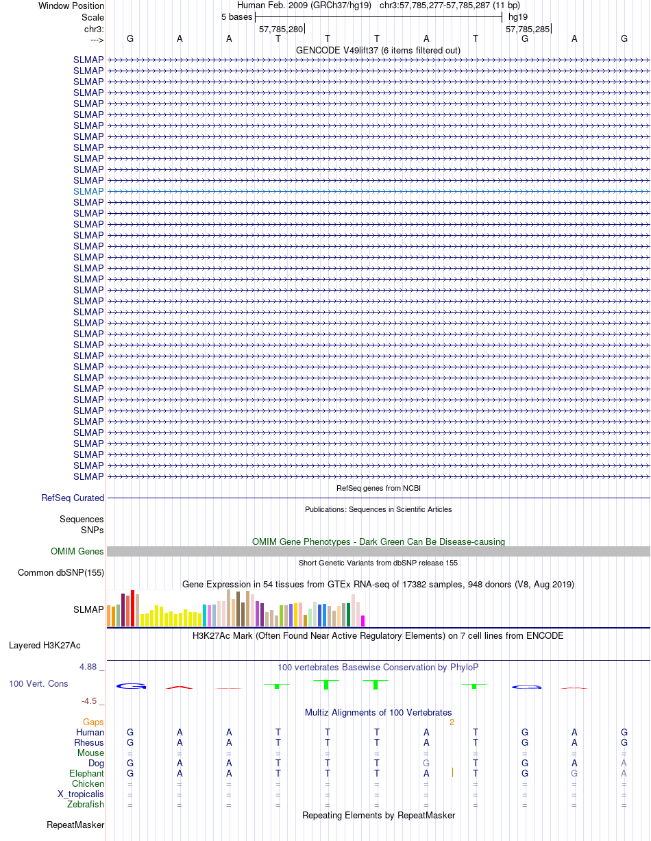Image resolution: width=651 pixels, height=841 pixels.
Task: Click the orange gap count 2
Action: coord(452,722)
